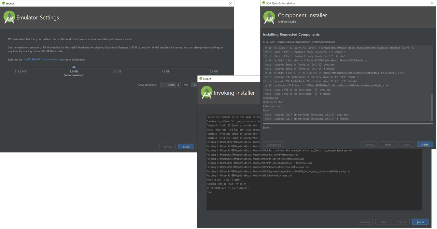Click the 'Running patcher...' log line
The height and width of the screenshot is (229, 437).
[x=275, y=102]
